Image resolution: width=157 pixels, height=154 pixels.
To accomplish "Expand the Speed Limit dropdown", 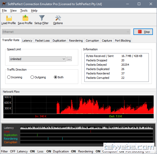I will coord(38,59).
